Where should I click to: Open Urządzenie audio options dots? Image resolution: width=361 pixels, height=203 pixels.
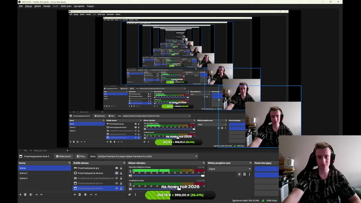click(130, 185)
